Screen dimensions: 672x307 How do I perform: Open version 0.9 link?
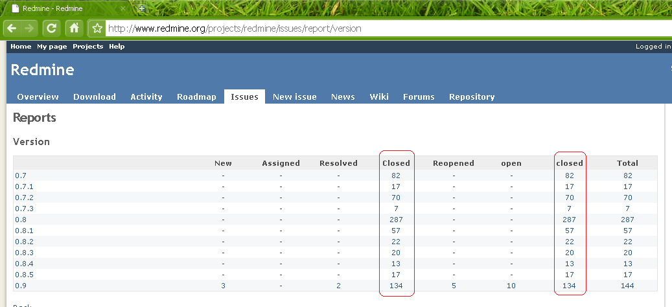click(x=21, y=286)
